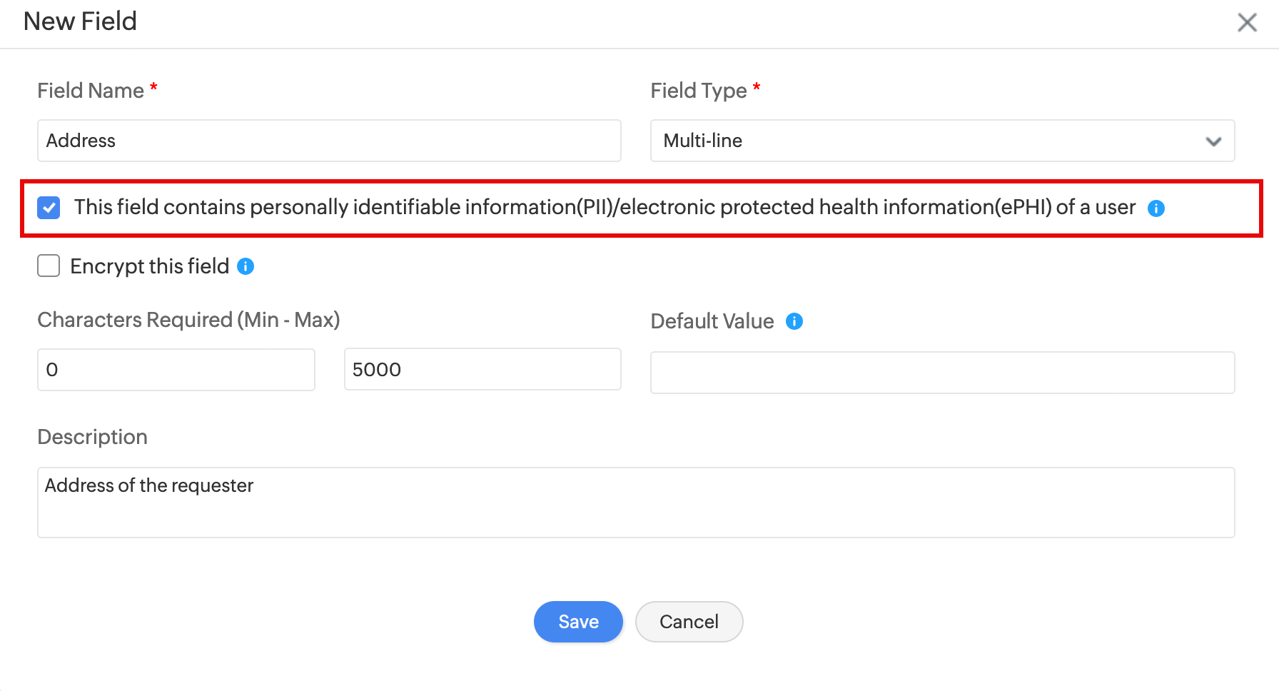Screen dimensions: 1279x691
Task: Click the 'New Field' dialog title
Action: point(80,21)
